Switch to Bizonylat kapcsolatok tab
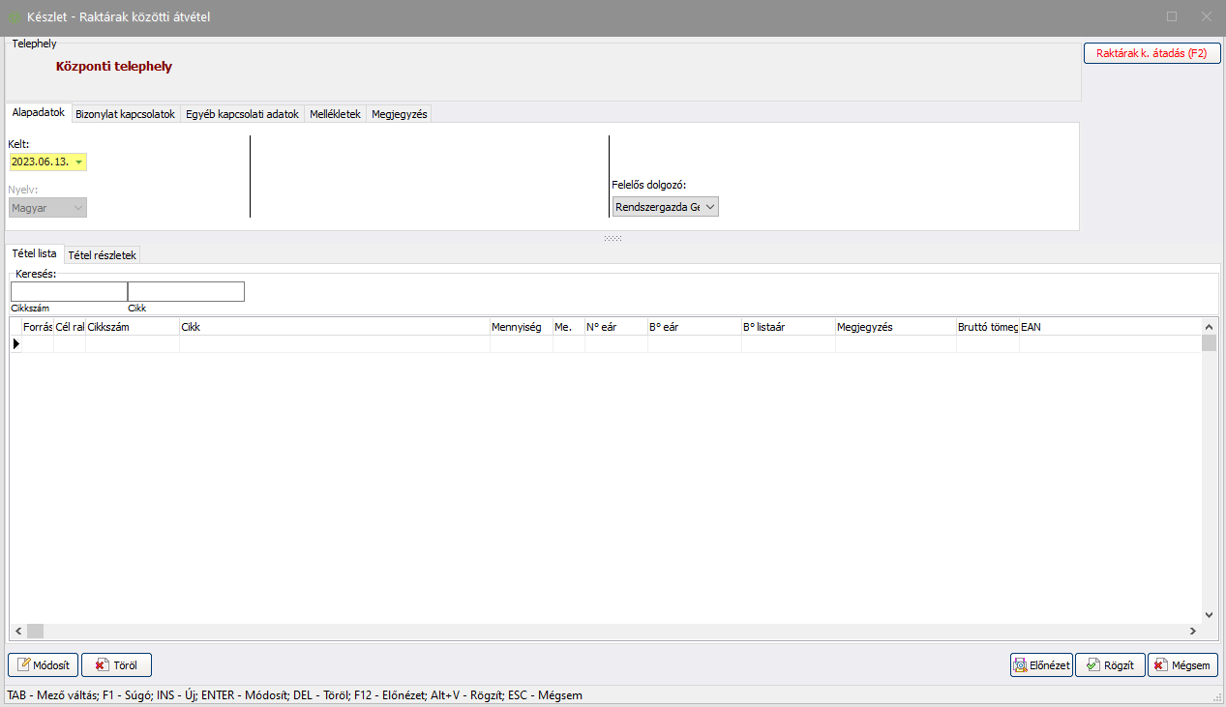 125,114
